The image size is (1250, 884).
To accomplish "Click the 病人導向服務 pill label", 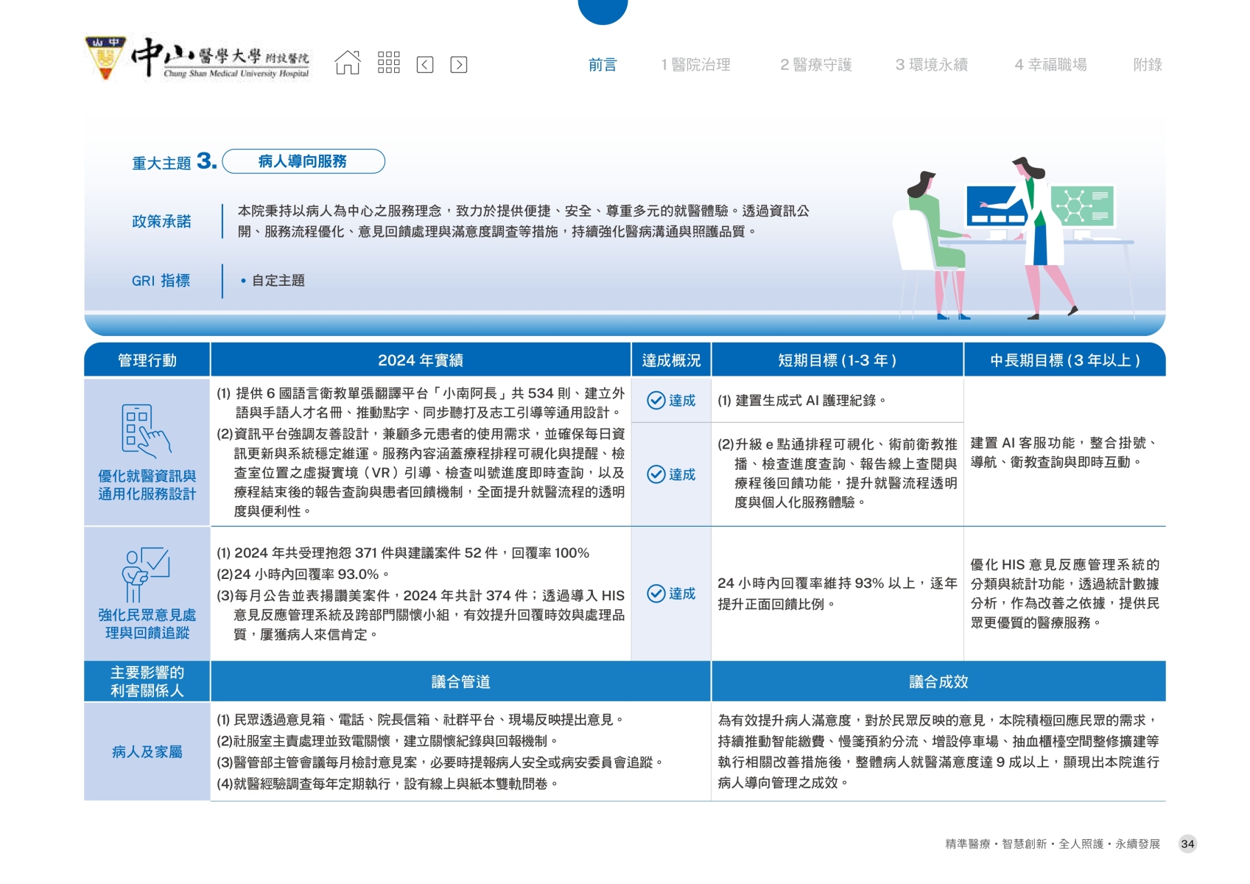I will coord(303,161).
